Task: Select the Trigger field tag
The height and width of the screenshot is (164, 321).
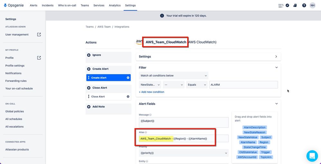Action: click(x=265, y=152)
